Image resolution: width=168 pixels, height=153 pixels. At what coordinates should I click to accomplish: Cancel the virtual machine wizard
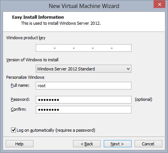(148, 144)
